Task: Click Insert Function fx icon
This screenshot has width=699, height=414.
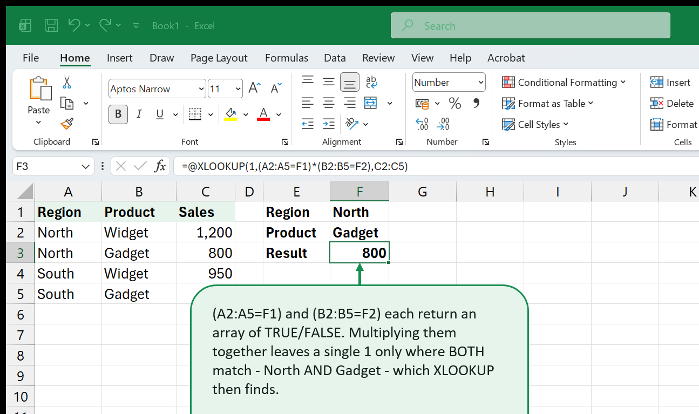Action: coord(160,166)
